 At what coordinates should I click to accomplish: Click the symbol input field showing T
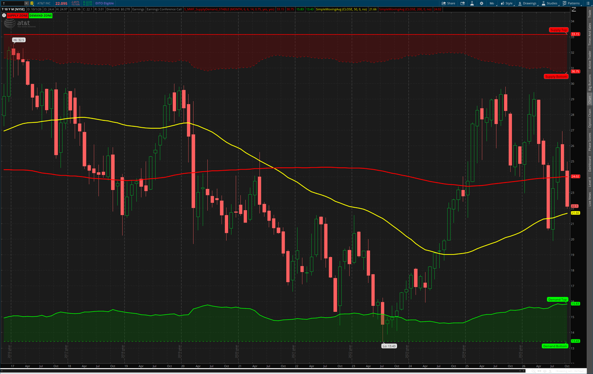pos(12,3)
